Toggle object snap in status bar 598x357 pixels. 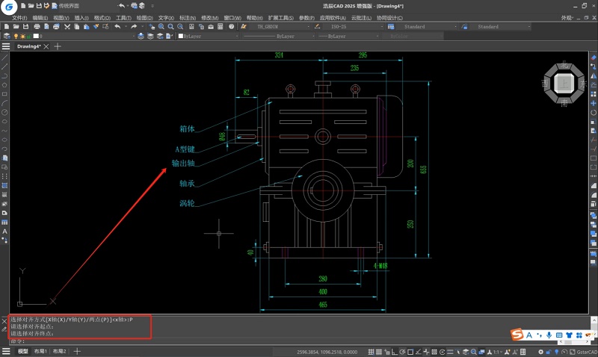click(x=410, y=352)
